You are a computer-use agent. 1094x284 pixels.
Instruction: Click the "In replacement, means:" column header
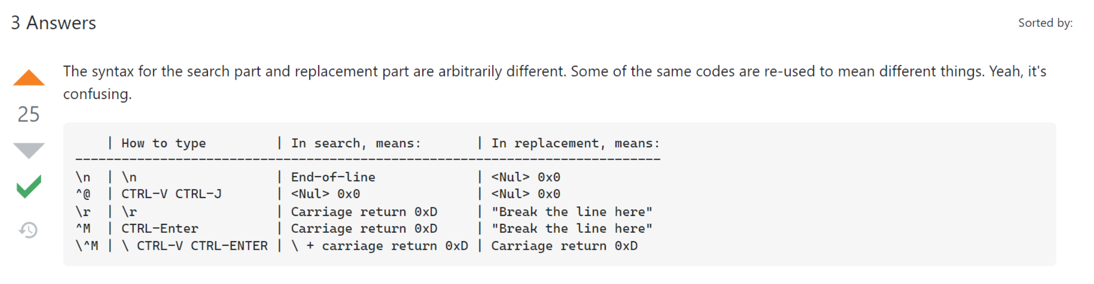pyautogui.click(x=575, y=143)
